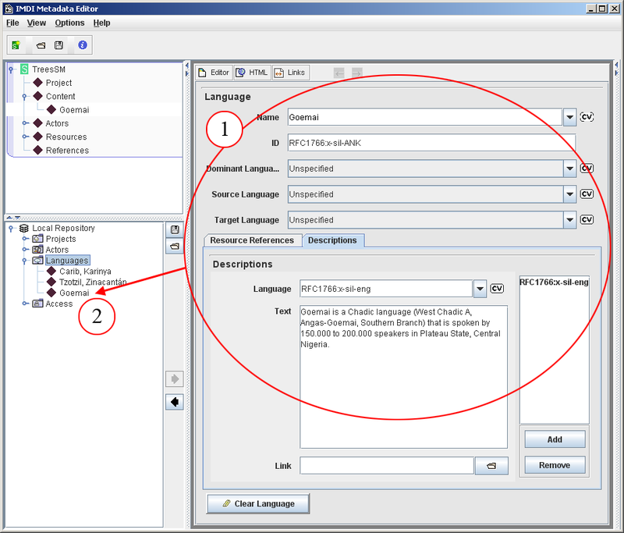Collapse the TreesSM tree node
The width and height of the screenshot is (624, 533).
[11, 69]
